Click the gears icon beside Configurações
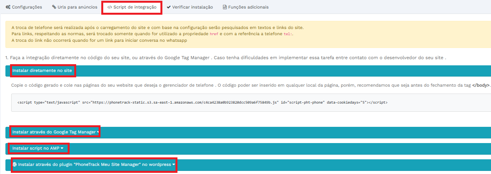Screen dimensions: 491x174 [x=8, y=7]
